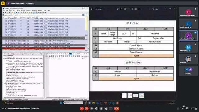Show the people panel in the meeting
Image resolution: width=199 pixels, height=112 pixels.
pyautogui.click(x=183, y=109)
